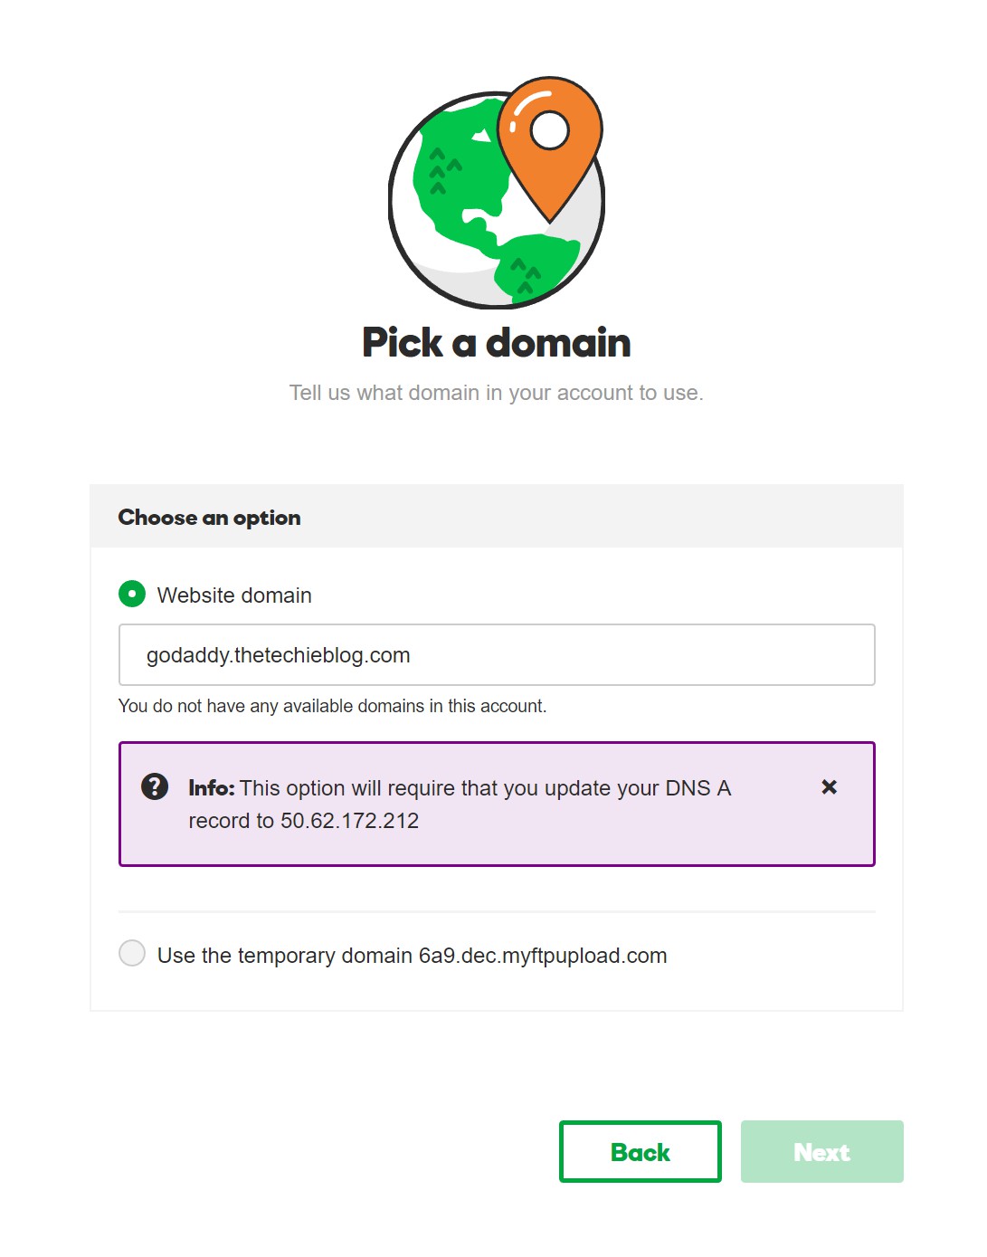Click the "Pick a domain" heading
The width and height of the screenshot is (987, 1257).
click(497, 343)
